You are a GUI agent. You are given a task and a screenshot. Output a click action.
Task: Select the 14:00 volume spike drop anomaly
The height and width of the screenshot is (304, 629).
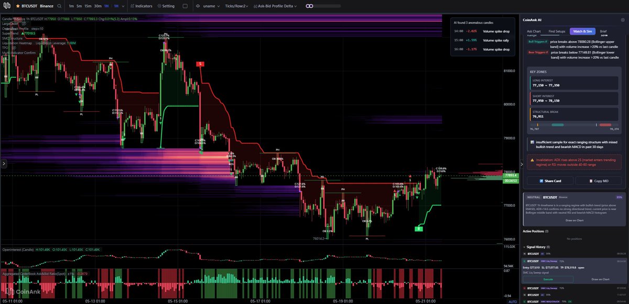pos(481,31)
